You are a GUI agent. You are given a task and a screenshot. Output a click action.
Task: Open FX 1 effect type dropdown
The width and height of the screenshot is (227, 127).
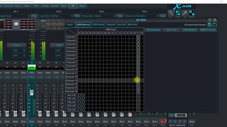pyautogui.click(x=15, y=16)
